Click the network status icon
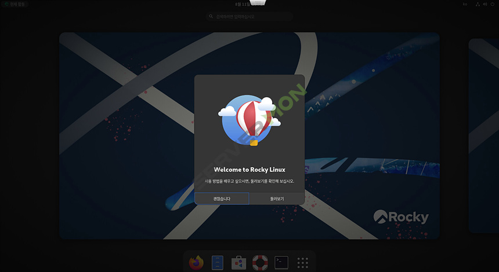Viewport: 499px width, 272px height. coord(478,4)
